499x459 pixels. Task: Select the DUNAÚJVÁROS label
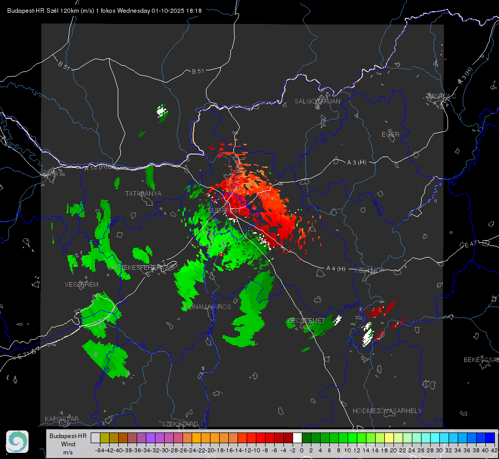[x=207, y=307]
